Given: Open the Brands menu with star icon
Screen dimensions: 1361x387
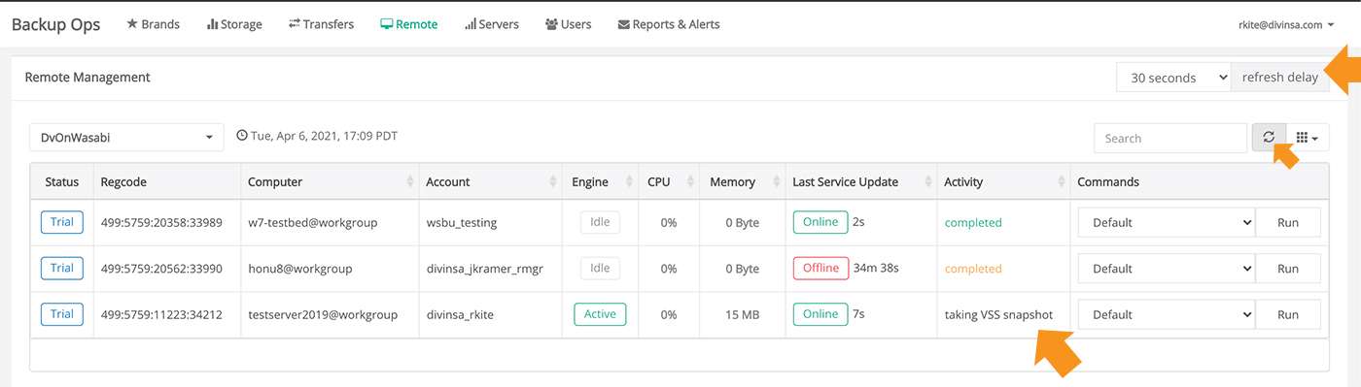Looking at the screenshot, I should [153, 24].
